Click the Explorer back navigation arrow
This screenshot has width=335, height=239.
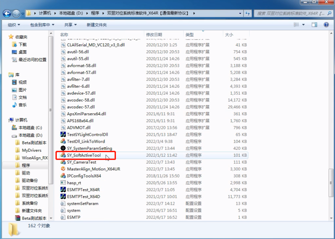8,14
